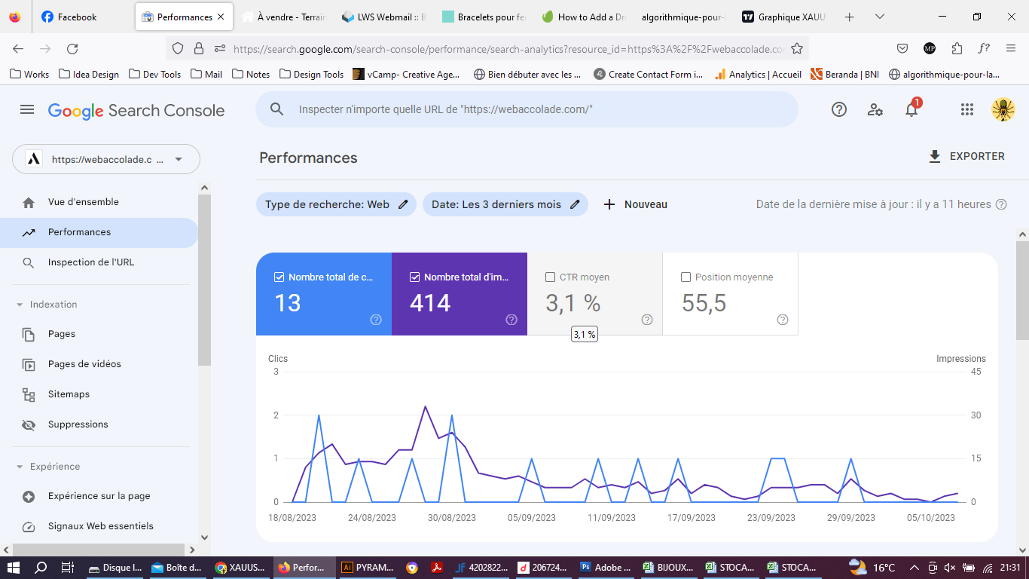
Task: Open Windows taskbar search
Action: click(x=41, y=568)
